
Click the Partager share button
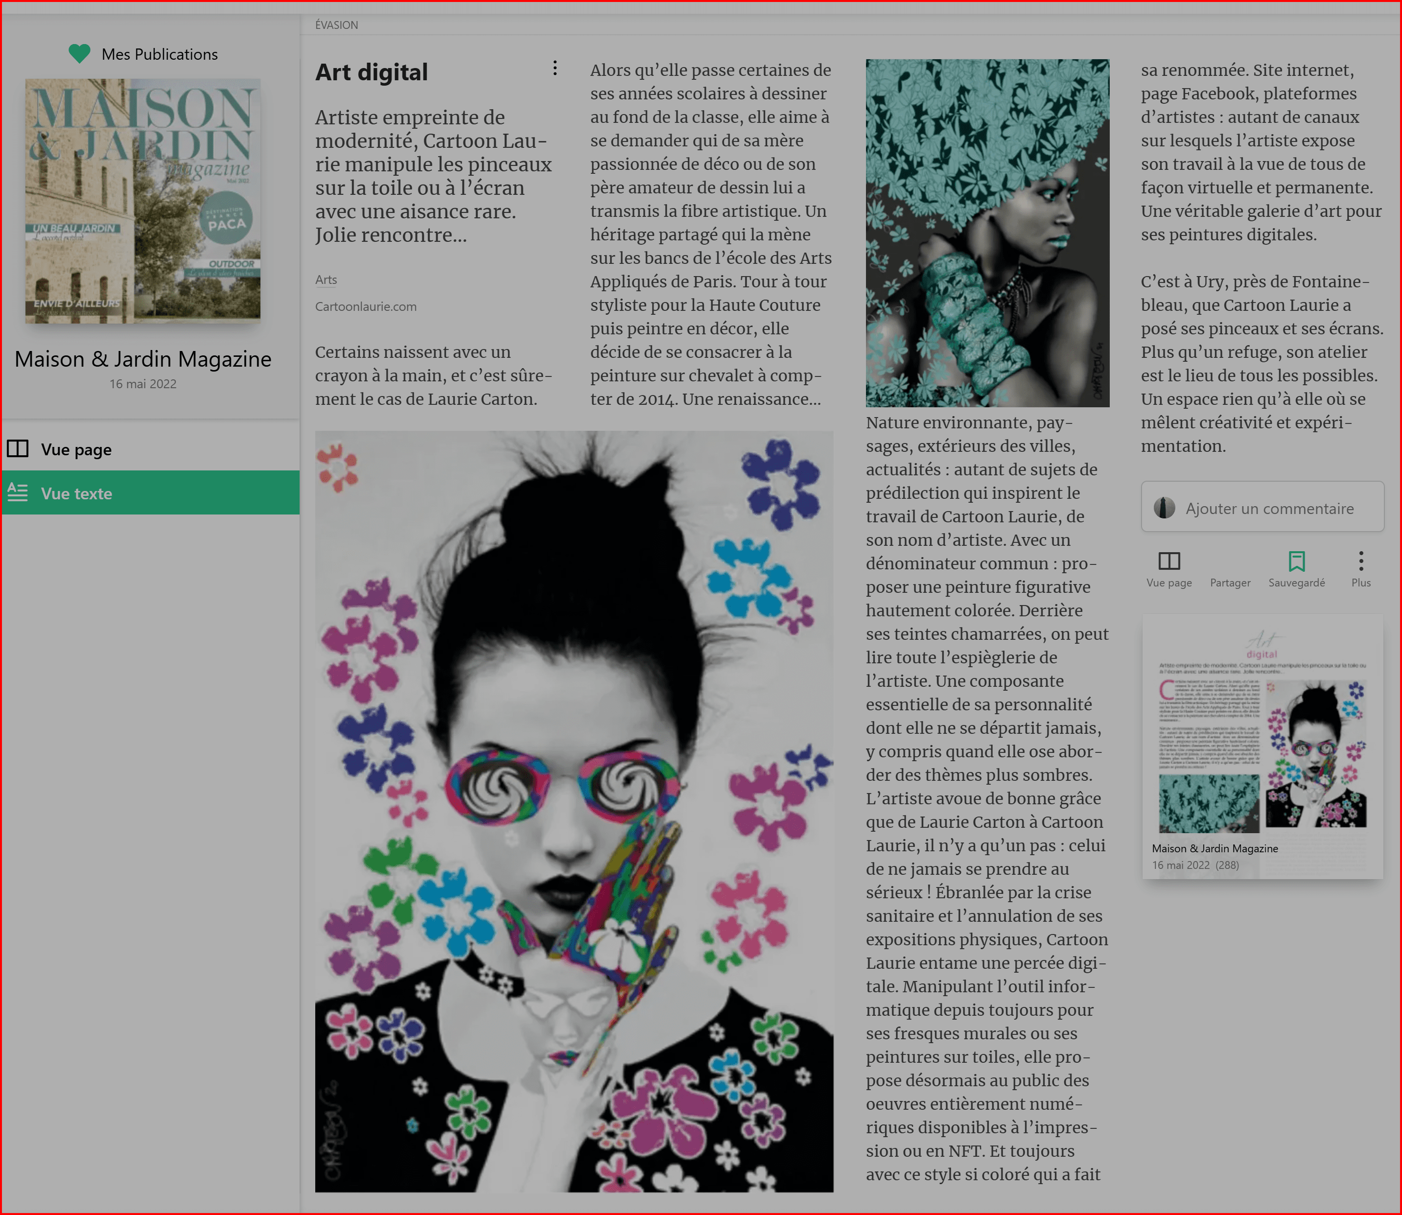click(x=1230, y=582)
